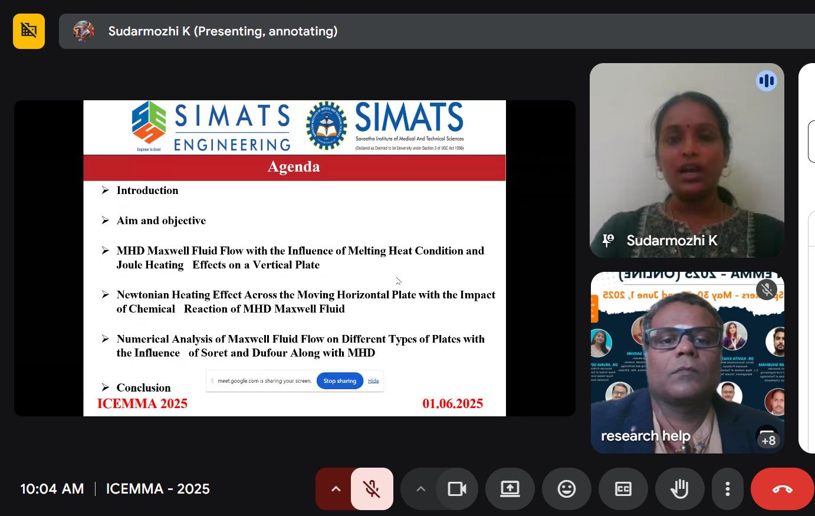Turn on closed captions

(623, 489)
